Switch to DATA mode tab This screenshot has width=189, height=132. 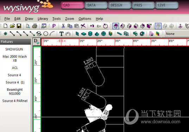(96, 5)
